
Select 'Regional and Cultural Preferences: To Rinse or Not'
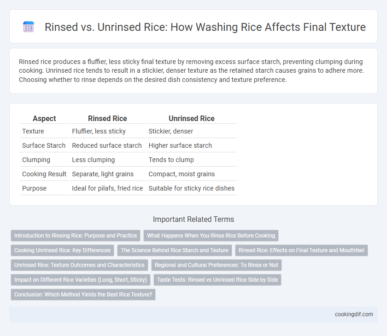point(216,265)
